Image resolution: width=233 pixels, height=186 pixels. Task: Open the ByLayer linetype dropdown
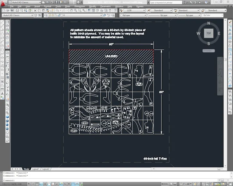tap(175, 15)
